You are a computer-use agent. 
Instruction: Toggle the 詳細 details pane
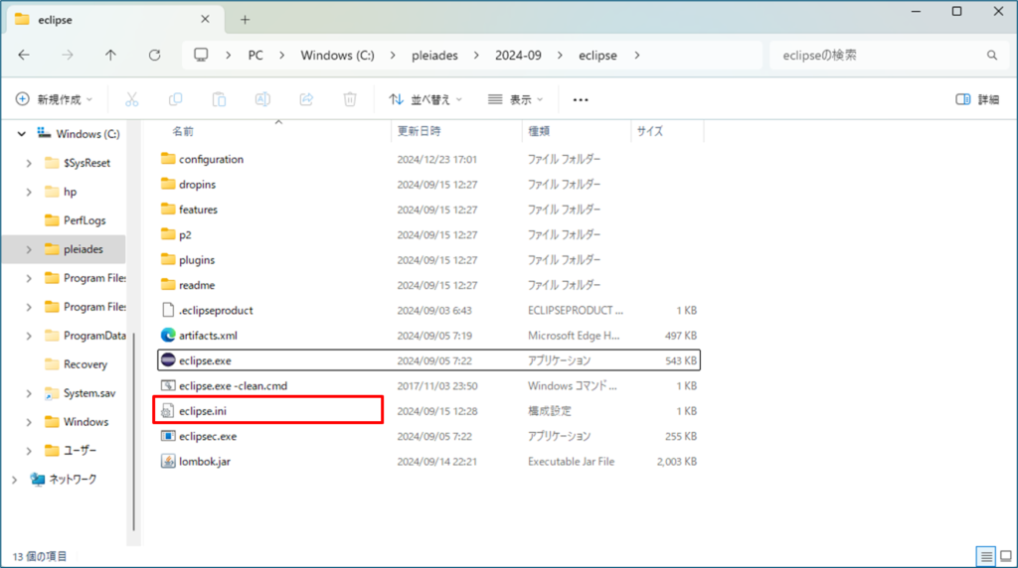click(977, 99)
